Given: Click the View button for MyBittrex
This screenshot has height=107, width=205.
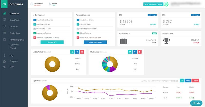Looking at the screenshot, I should pyautogui.click(x=188, y=80).
